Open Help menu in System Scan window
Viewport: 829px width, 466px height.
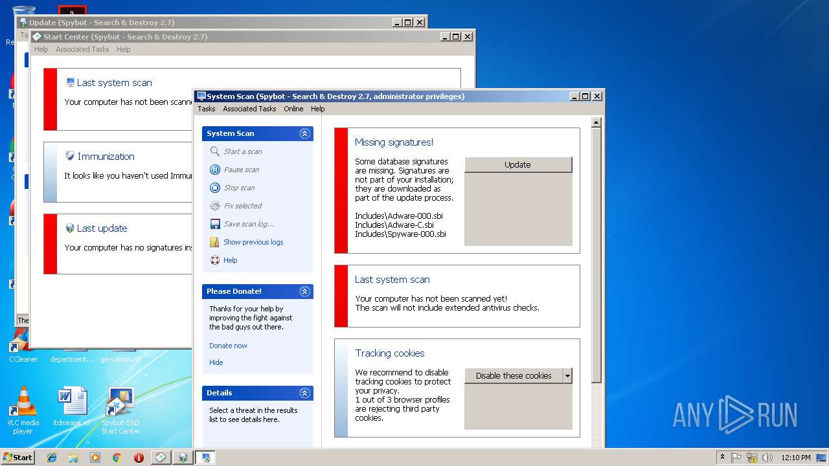click(317, 109)
